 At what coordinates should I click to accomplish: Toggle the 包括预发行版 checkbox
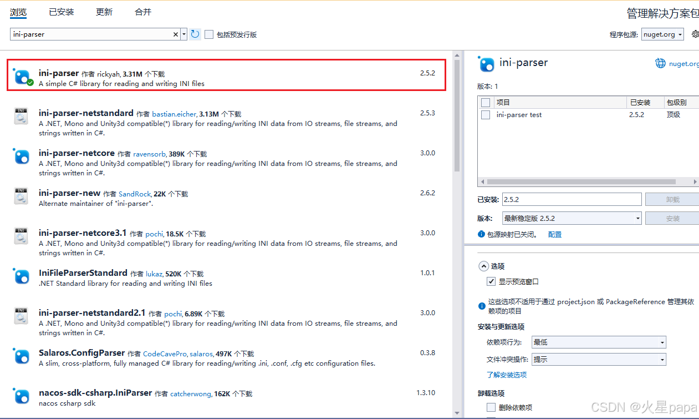point(209,34)
